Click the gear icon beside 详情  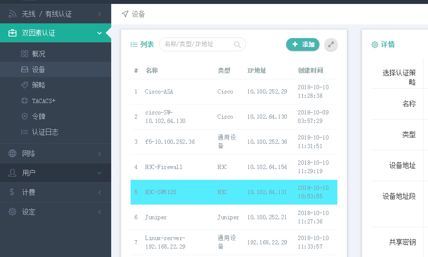(x=375, y=45)
